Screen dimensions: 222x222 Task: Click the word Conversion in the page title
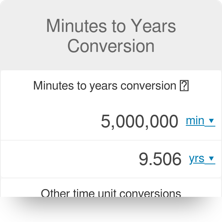click(111, 46)
